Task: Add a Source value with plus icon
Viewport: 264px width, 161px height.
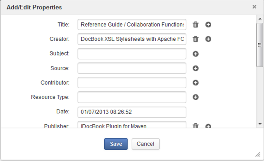Action: click(195, 68)
